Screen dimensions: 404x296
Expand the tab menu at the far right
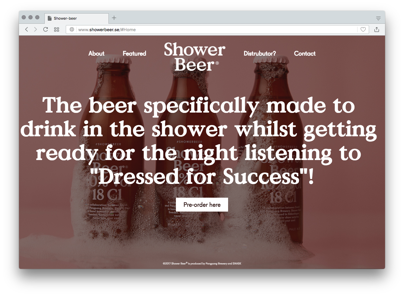pyautogui.click(x=378, y=18)
